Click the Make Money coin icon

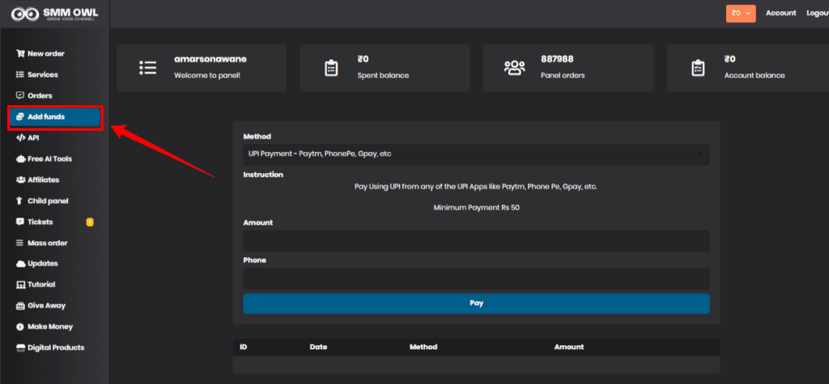point(20,327)
